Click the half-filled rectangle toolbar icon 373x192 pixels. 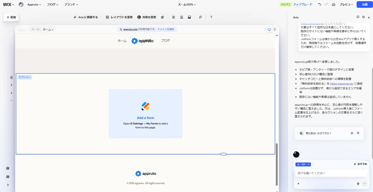(x=189, y=17)
